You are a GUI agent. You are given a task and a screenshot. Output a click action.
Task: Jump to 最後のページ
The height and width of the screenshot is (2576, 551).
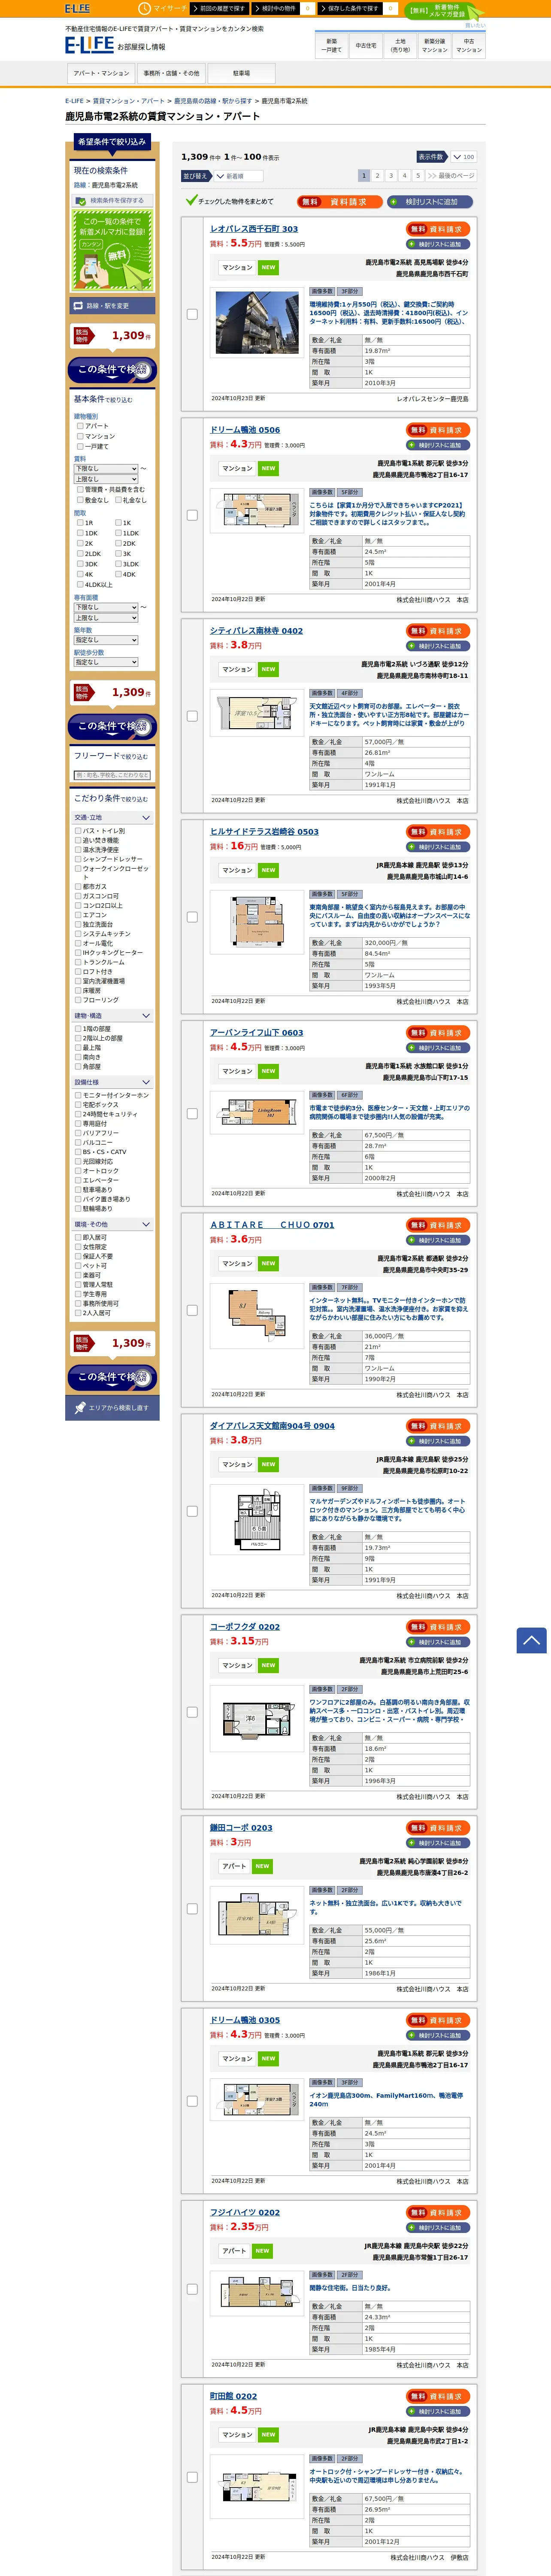450,175
